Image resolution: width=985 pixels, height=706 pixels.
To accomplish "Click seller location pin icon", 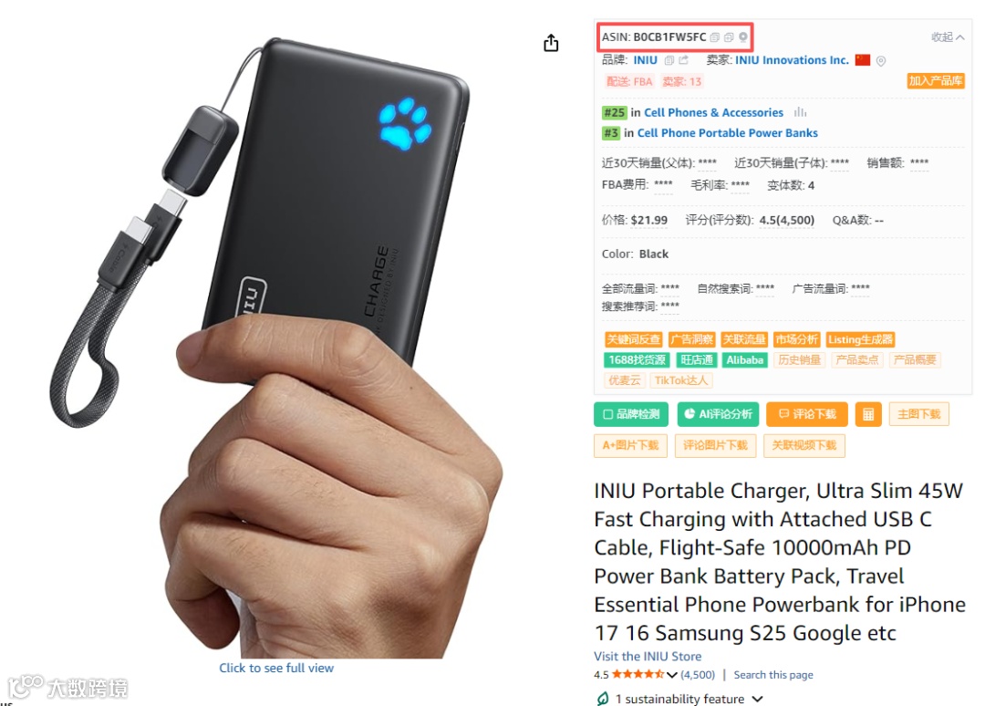I will click(881, 61).
